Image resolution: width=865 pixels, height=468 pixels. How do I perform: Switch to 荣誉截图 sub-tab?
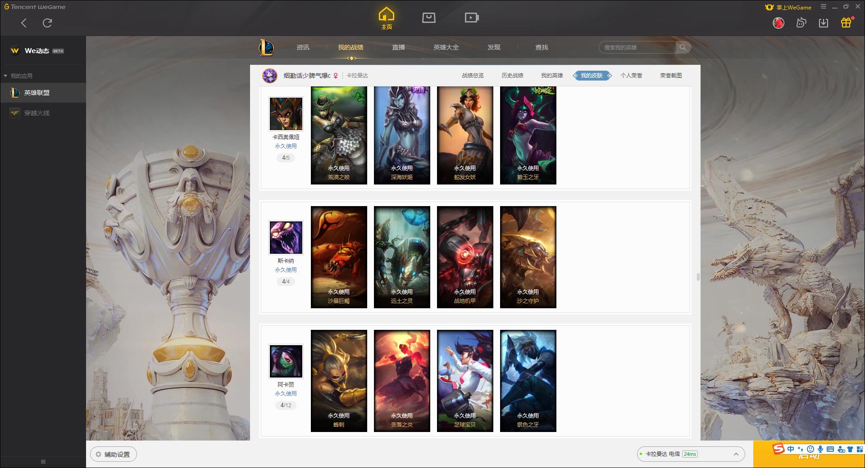coord(671,76)
